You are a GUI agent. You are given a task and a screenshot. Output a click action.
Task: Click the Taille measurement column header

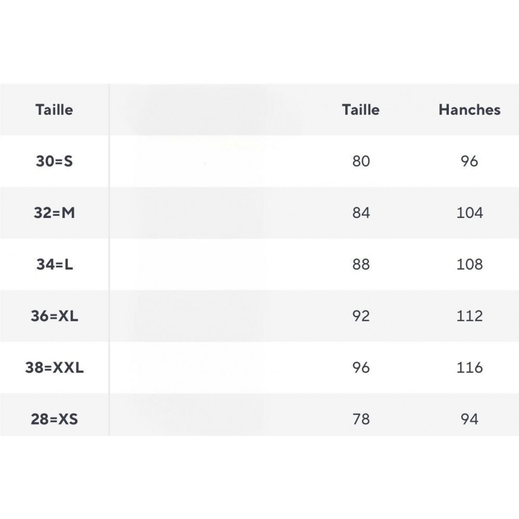[361, 110]
